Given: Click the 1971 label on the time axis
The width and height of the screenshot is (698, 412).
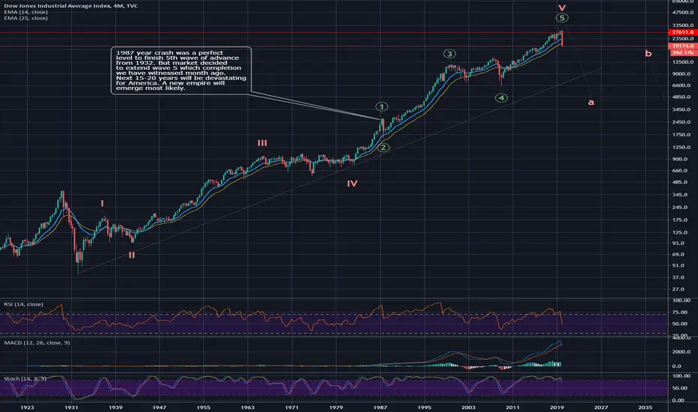Looking at the screenshot, I should coord(291,407).
